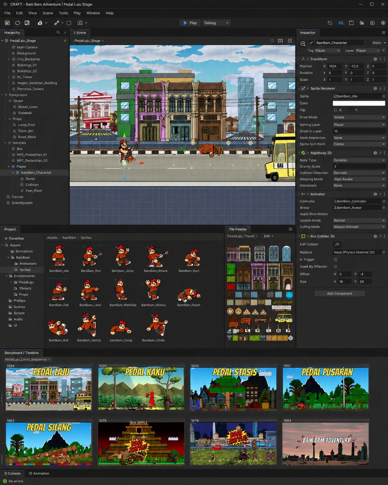The width and height of the screenshot is (388, 485).
Task: Open the Layer Player dropdown
Action: tap(368, 51)
